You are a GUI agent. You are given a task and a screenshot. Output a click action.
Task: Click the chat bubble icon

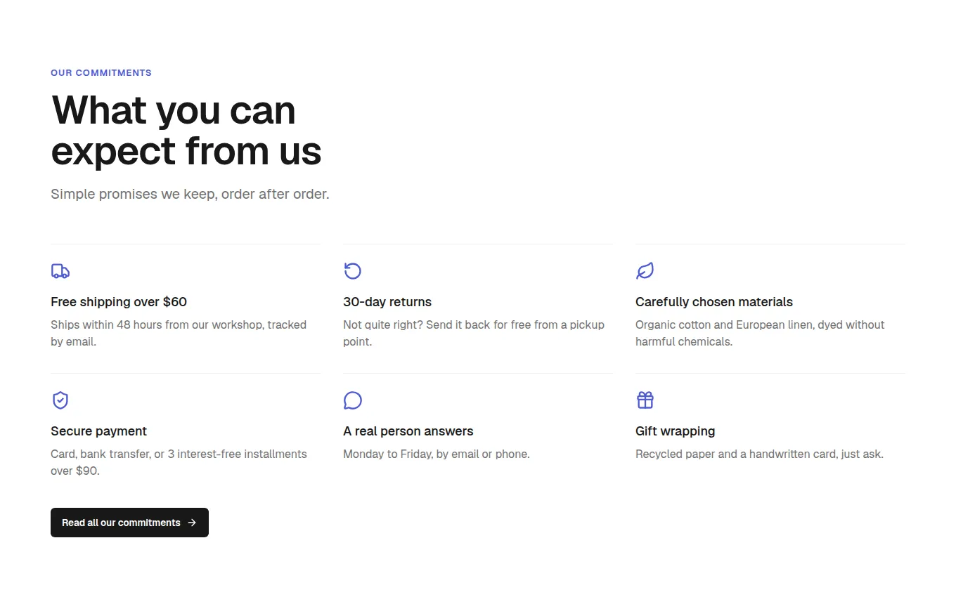pyautogui.click(x=352, y=400)
